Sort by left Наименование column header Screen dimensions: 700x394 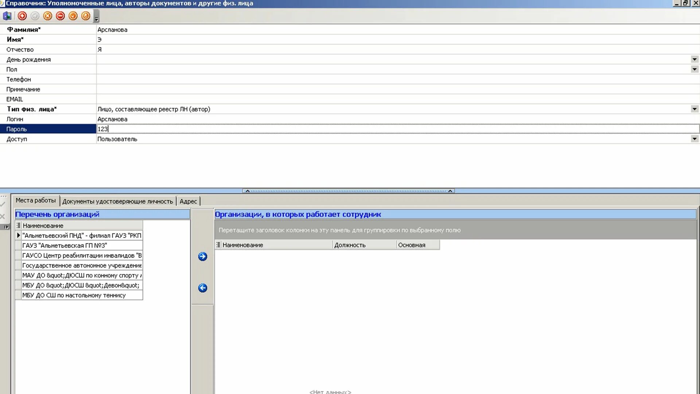click(x=82, y=225)
